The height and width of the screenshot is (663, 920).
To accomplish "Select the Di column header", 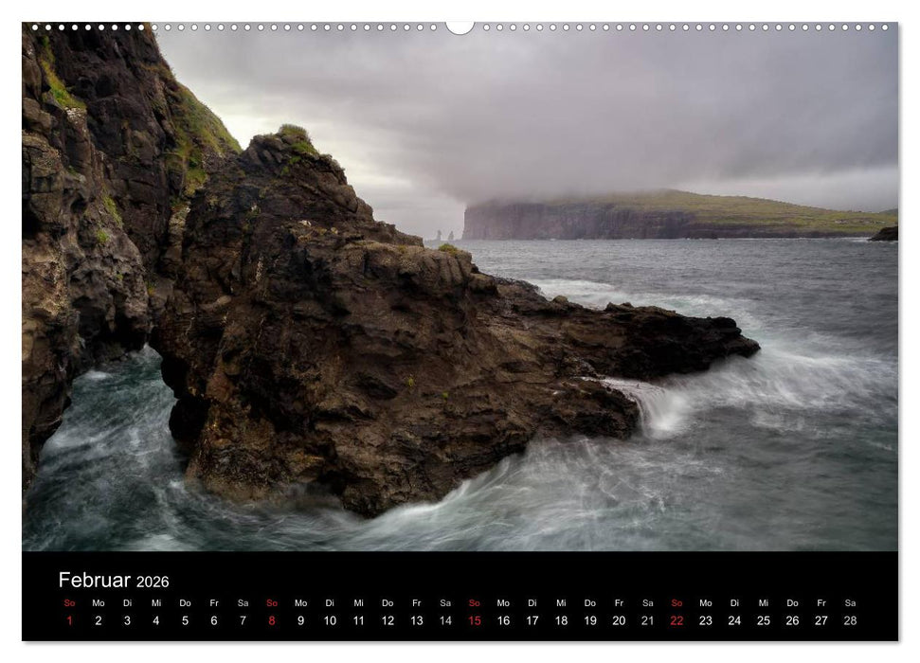I will [x=127, y=601].
